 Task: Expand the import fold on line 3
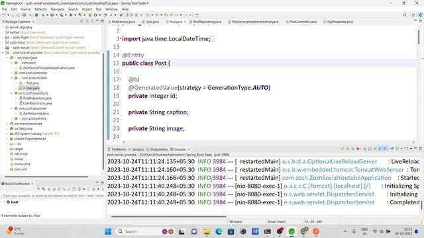pyautogui.click(x=121, y=38)
